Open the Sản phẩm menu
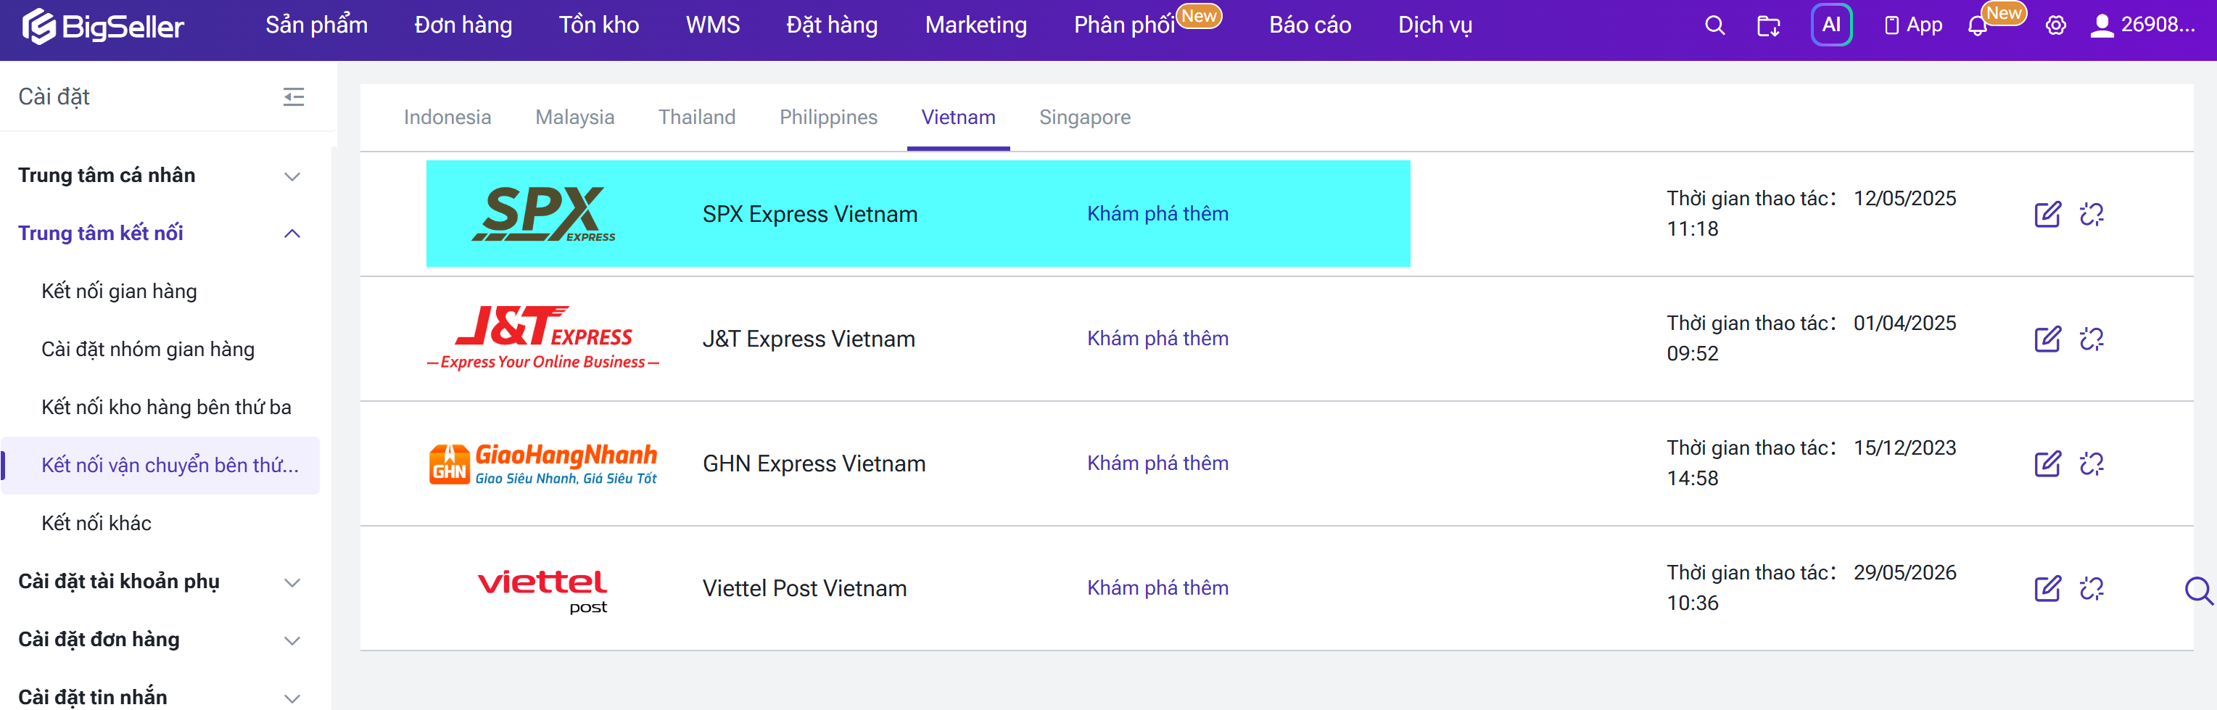 pyautogui.click(x=317, y=25)
